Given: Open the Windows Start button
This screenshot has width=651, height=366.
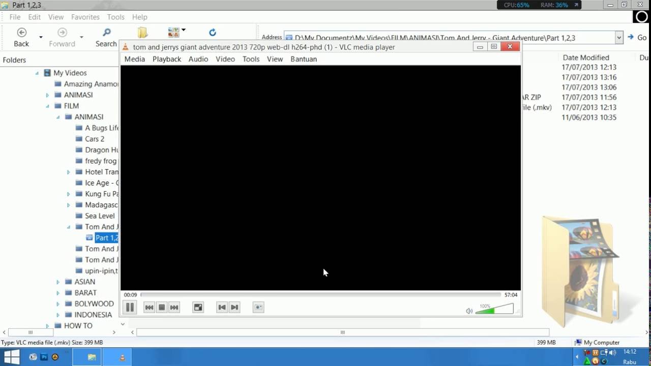Looking at the screenshot, I should (11, 357).
